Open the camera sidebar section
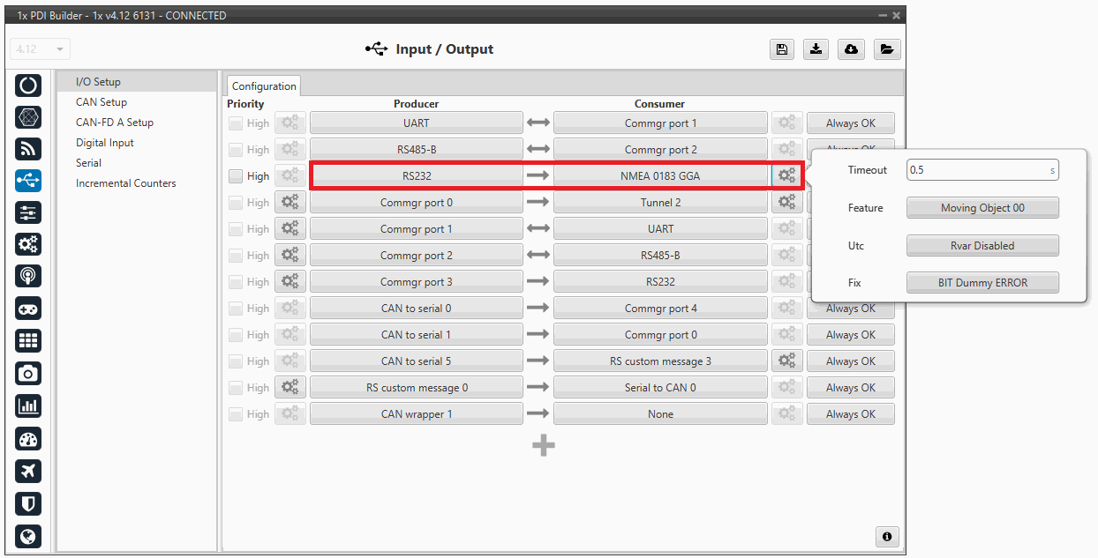This screenshot has height=558, width=1098. 28,374
